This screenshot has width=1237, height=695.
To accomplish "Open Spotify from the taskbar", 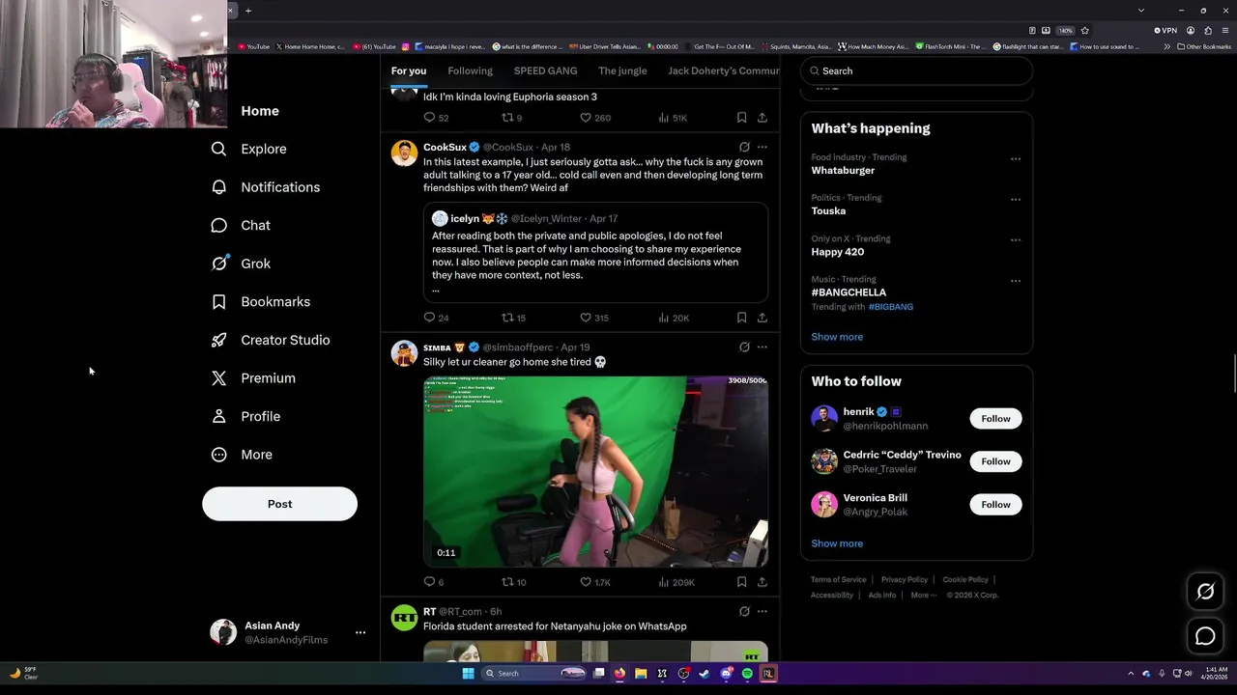I will [x=747, y=674].
